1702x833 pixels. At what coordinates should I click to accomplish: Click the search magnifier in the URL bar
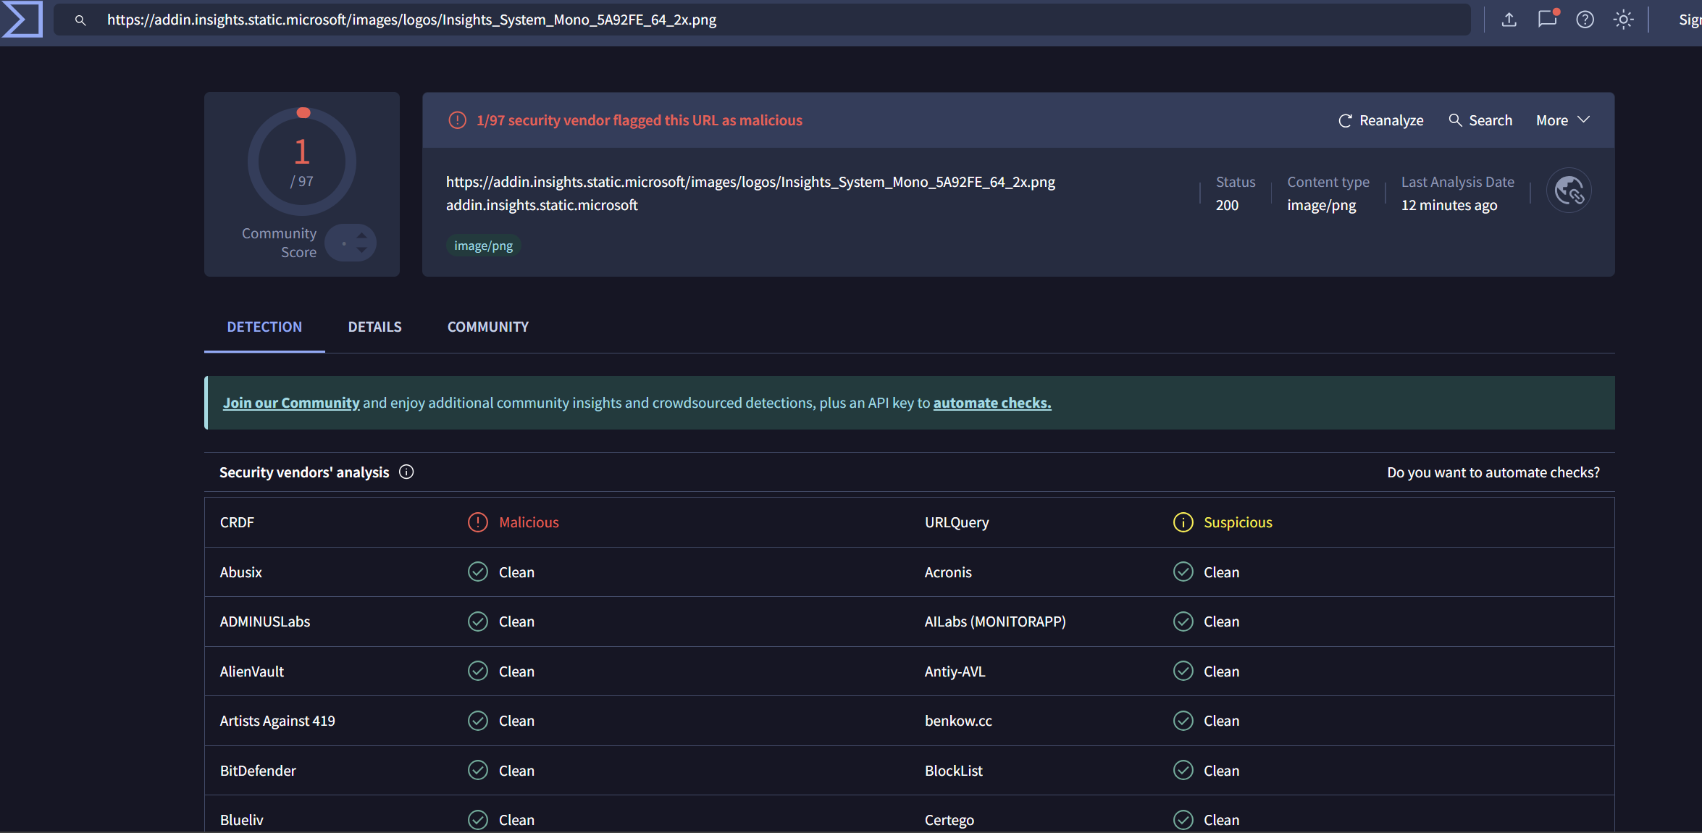80,21
